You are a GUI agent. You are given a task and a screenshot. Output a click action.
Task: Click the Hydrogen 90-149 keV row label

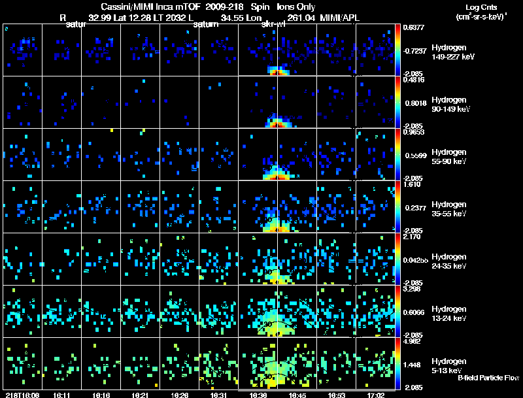(450, 105)
